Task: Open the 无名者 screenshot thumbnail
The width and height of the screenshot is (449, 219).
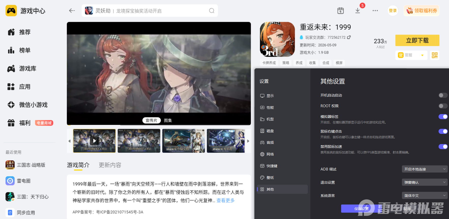Action: [226, 141]
